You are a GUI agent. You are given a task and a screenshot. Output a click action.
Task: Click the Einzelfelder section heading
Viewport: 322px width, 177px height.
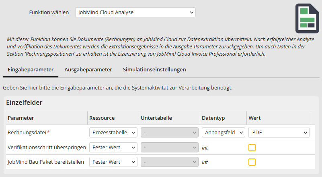coord(24,102)
